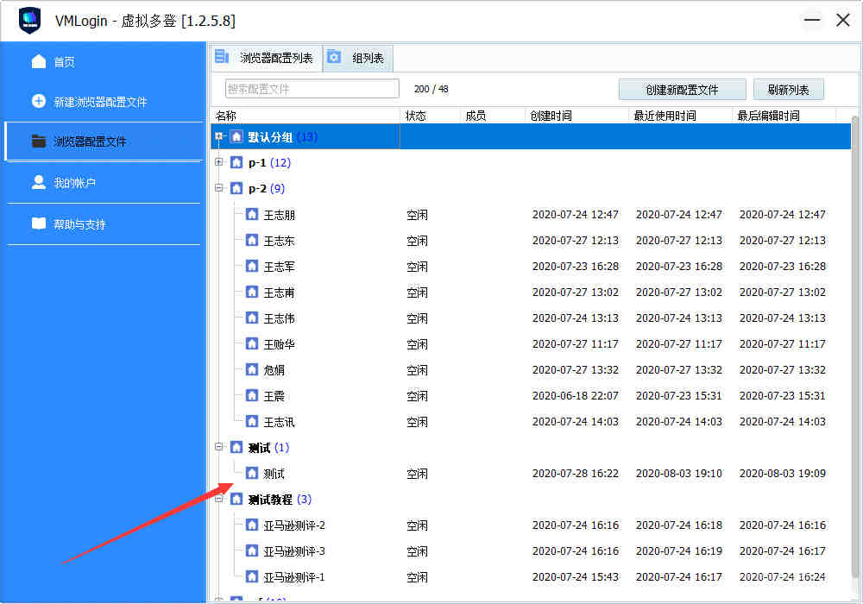Click the 空闲 status of 王志讯
This screenshot has width=863, height=604.
pyautogui.click(x=417, y=422)
